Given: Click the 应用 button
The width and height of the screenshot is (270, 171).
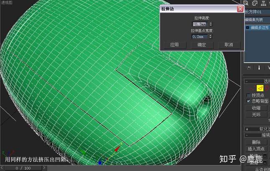Looking at the screenshot, I should pos(175,45).
